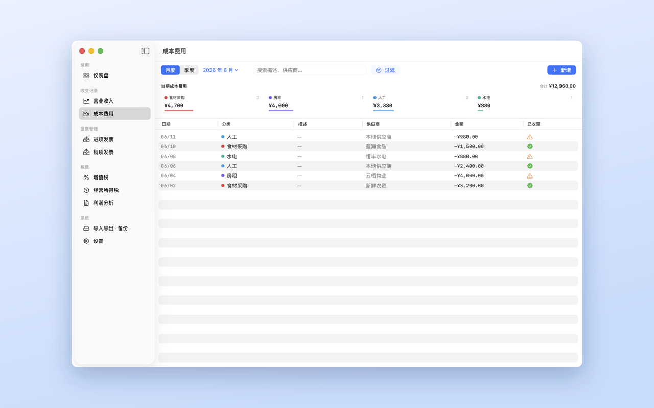Click the 成本费用 sidebar icon

[86, 114]
